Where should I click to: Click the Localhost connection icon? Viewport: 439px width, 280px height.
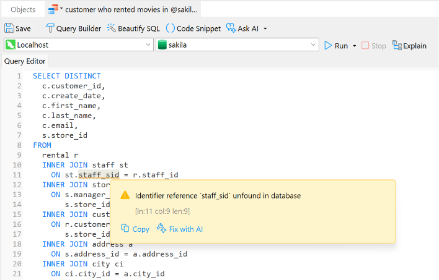tap(11, 45)
